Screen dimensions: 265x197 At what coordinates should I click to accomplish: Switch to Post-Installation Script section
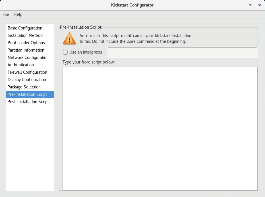click(28, 102)
